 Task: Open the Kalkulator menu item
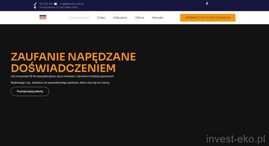(x=120, y=18)
